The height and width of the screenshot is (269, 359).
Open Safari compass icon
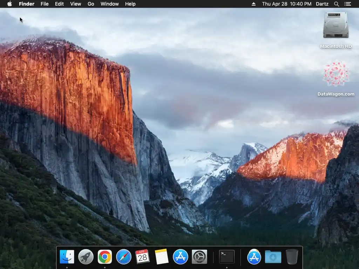click(124, 257)
